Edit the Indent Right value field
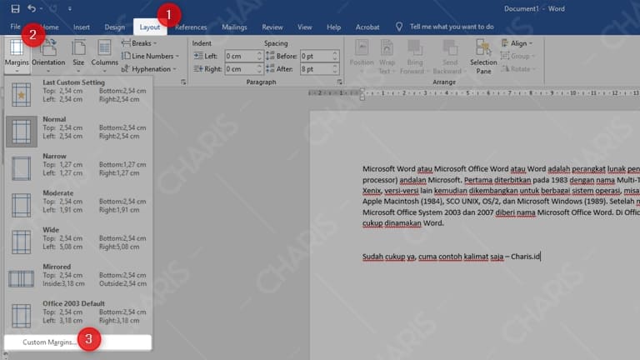This screenshot has width=640, height=360. coord(241,69)
